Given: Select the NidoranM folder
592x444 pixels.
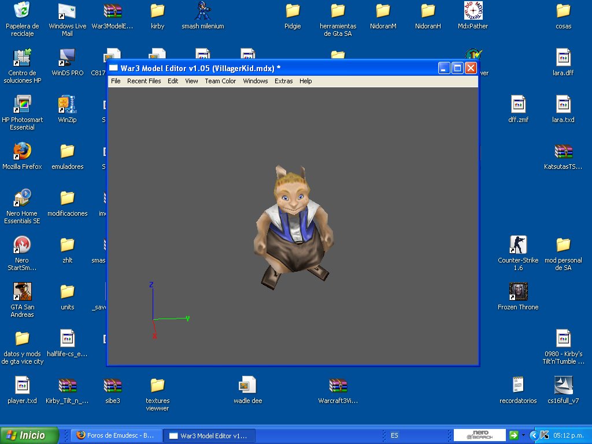Looking at the screenshot, I should 383,16.
